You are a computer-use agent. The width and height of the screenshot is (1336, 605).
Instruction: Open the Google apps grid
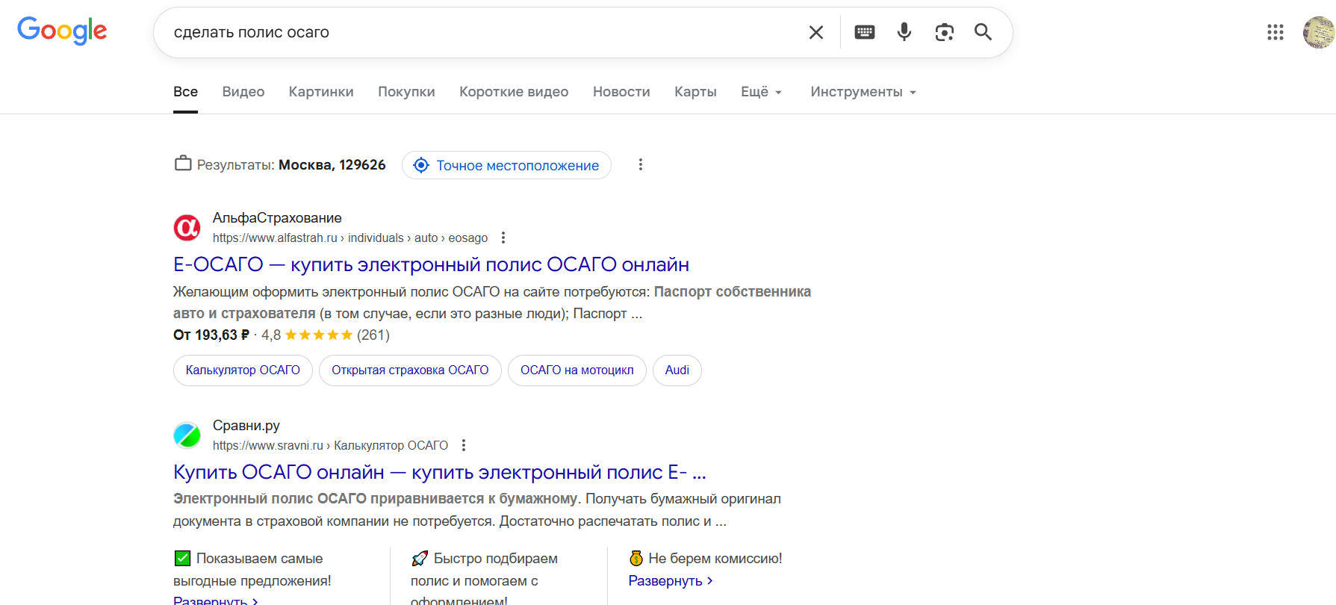(x=1275, y=32)
